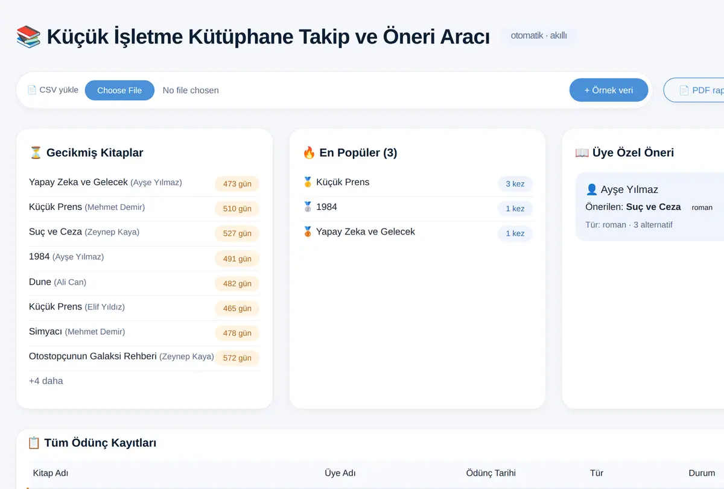The image size is (724, 489).
Task: Click the silver medal icon next to 1984
Action: point(308,207)
